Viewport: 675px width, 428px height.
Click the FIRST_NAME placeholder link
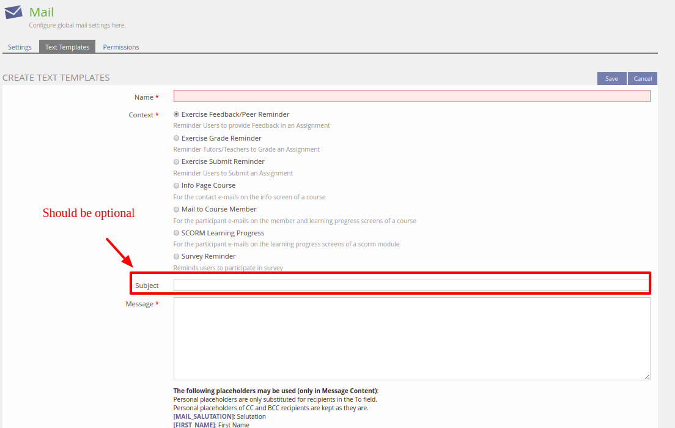[194, 424]
